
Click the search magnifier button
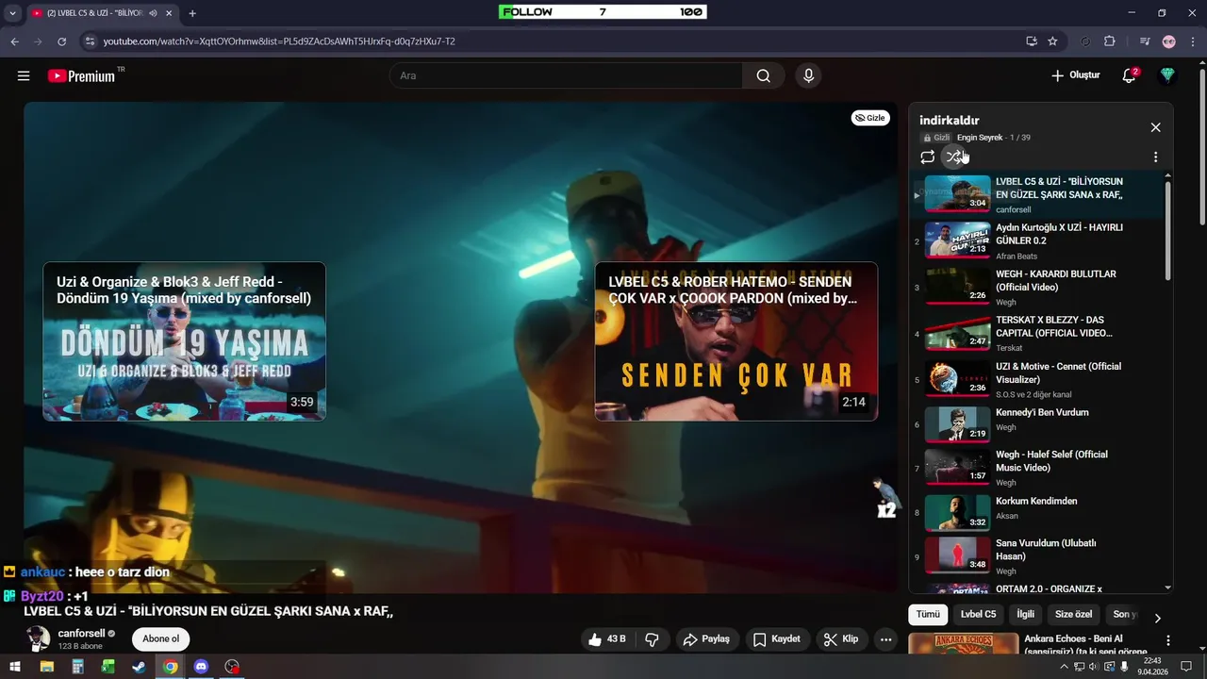[x=763, y=75]
